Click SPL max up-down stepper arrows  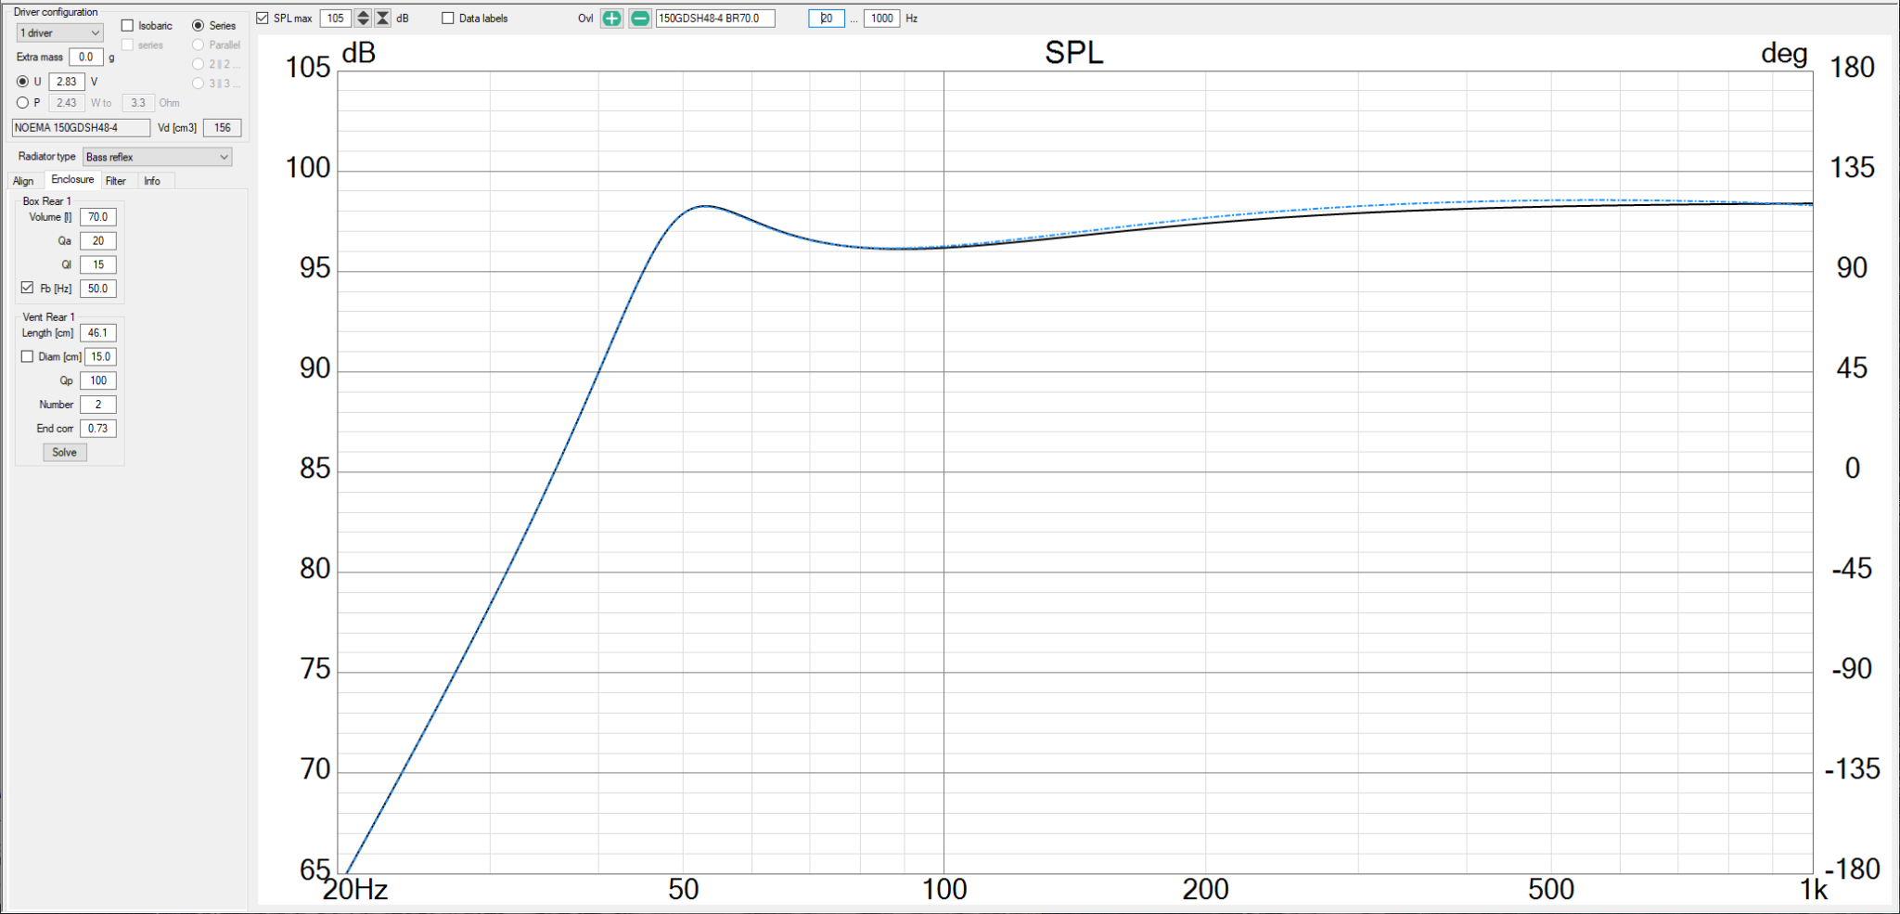pyautogui.click(x=363, y=19)
